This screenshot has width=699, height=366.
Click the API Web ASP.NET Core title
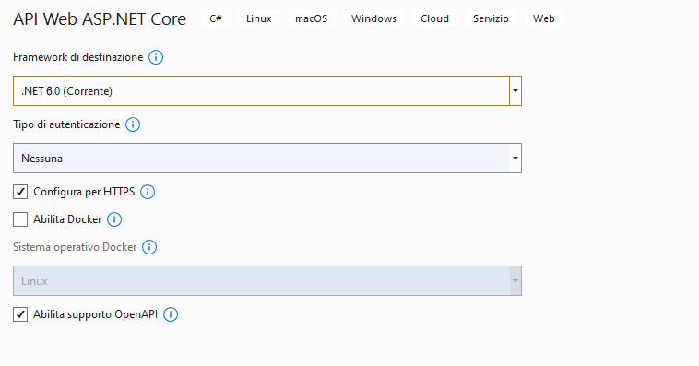pos(100,19)
